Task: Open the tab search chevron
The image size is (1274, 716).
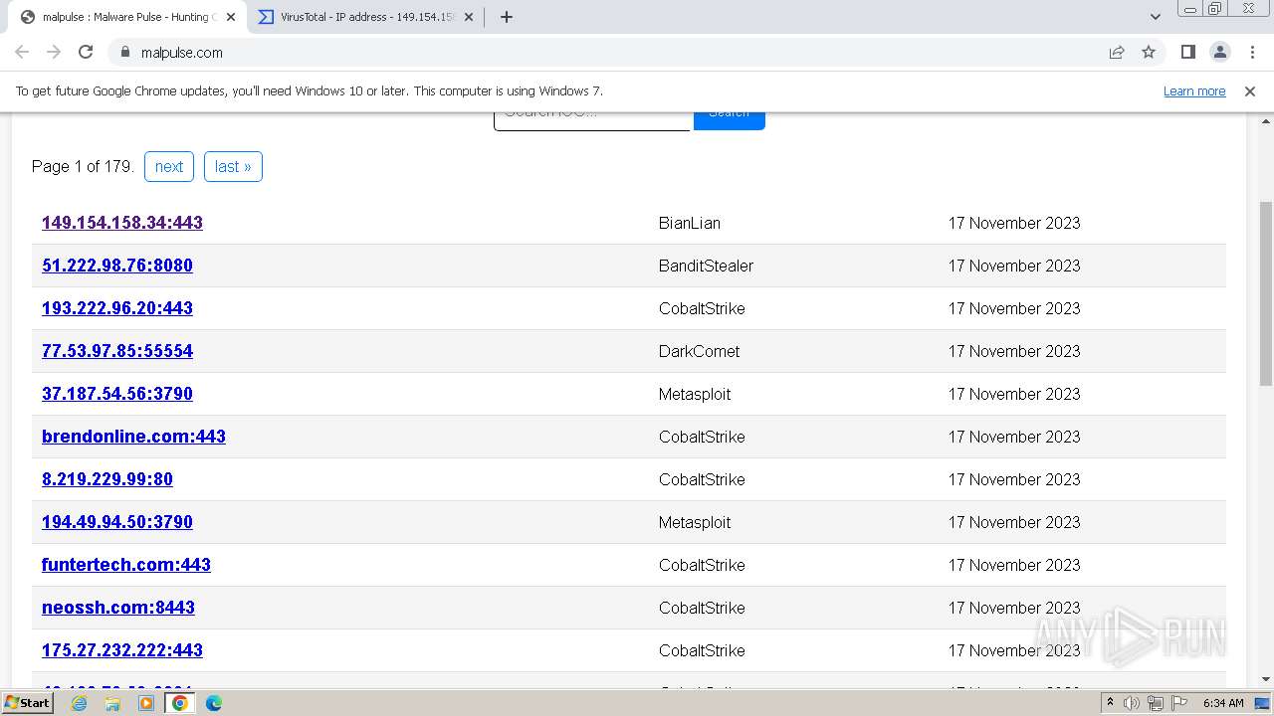Action: pos(1156,17)
